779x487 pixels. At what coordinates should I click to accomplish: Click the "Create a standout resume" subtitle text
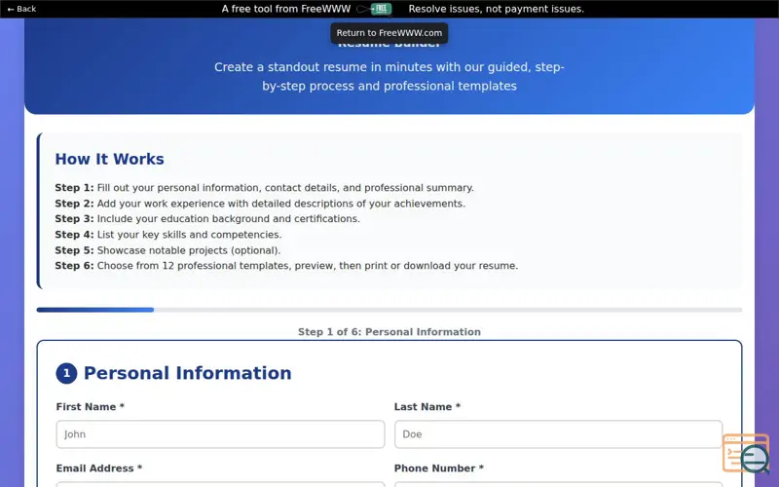389,77
